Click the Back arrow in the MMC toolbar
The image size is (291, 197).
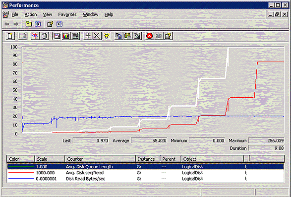tap(7, 24)
